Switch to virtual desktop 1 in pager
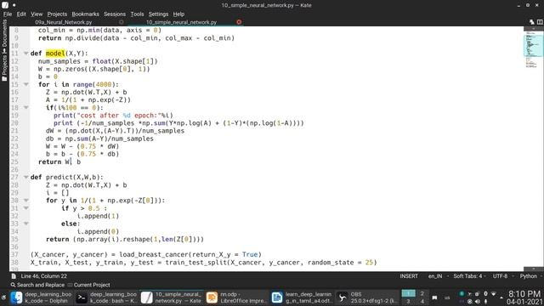Image resolution: width=544 pixels, height=306 pixels. point(408,294)
